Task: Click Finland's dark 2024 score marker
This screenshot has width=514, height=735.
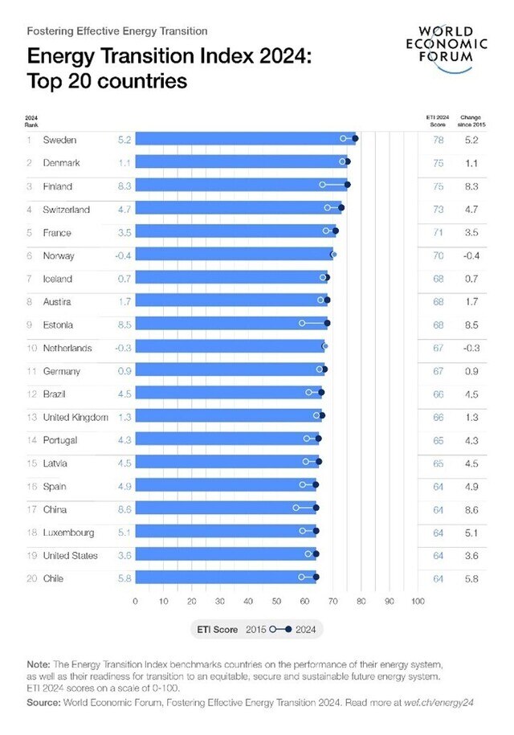Action: (x=347, y=185)
